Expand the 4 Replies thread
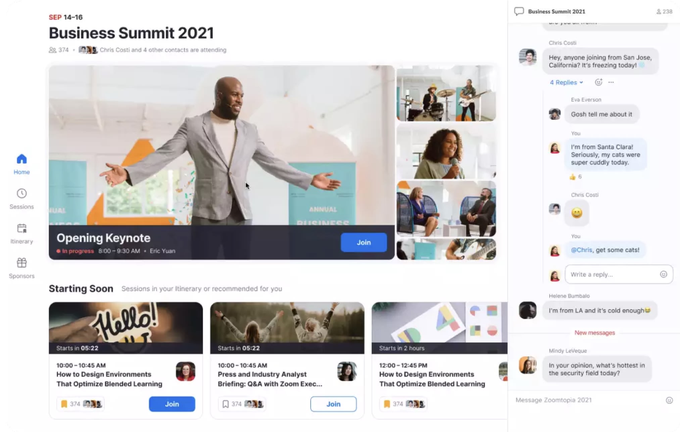This screenshot has width=680, height=432. [x=566, y=82]
